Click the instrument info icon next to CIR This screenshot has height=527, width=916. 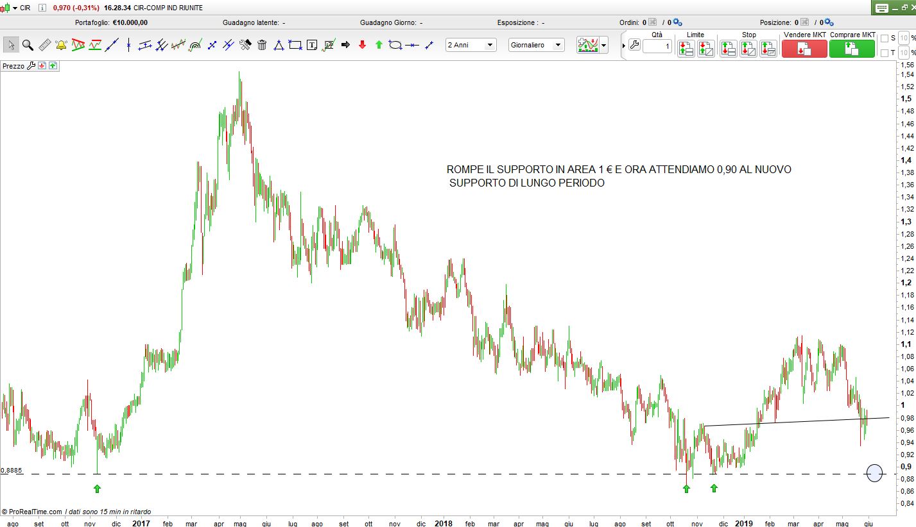click(x=42, y=8)
